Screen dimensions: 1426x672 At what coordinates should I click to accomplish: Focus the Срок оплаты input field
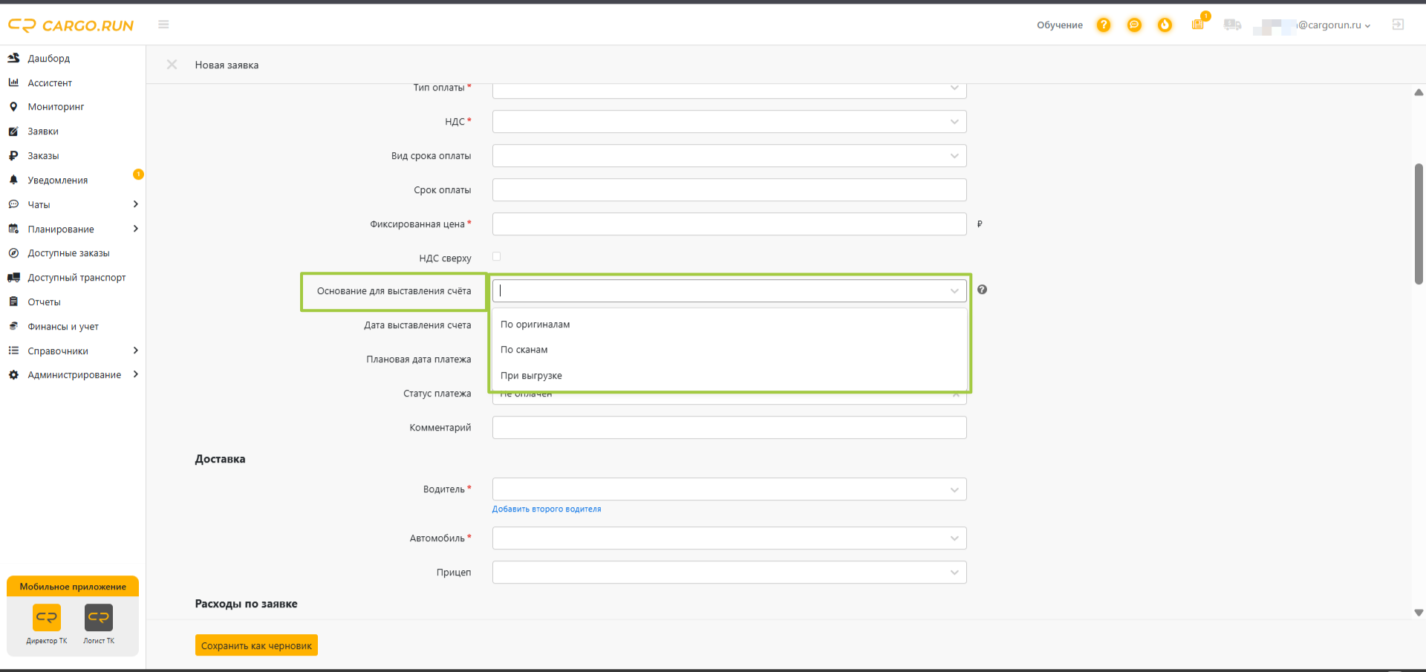(729, 190)
